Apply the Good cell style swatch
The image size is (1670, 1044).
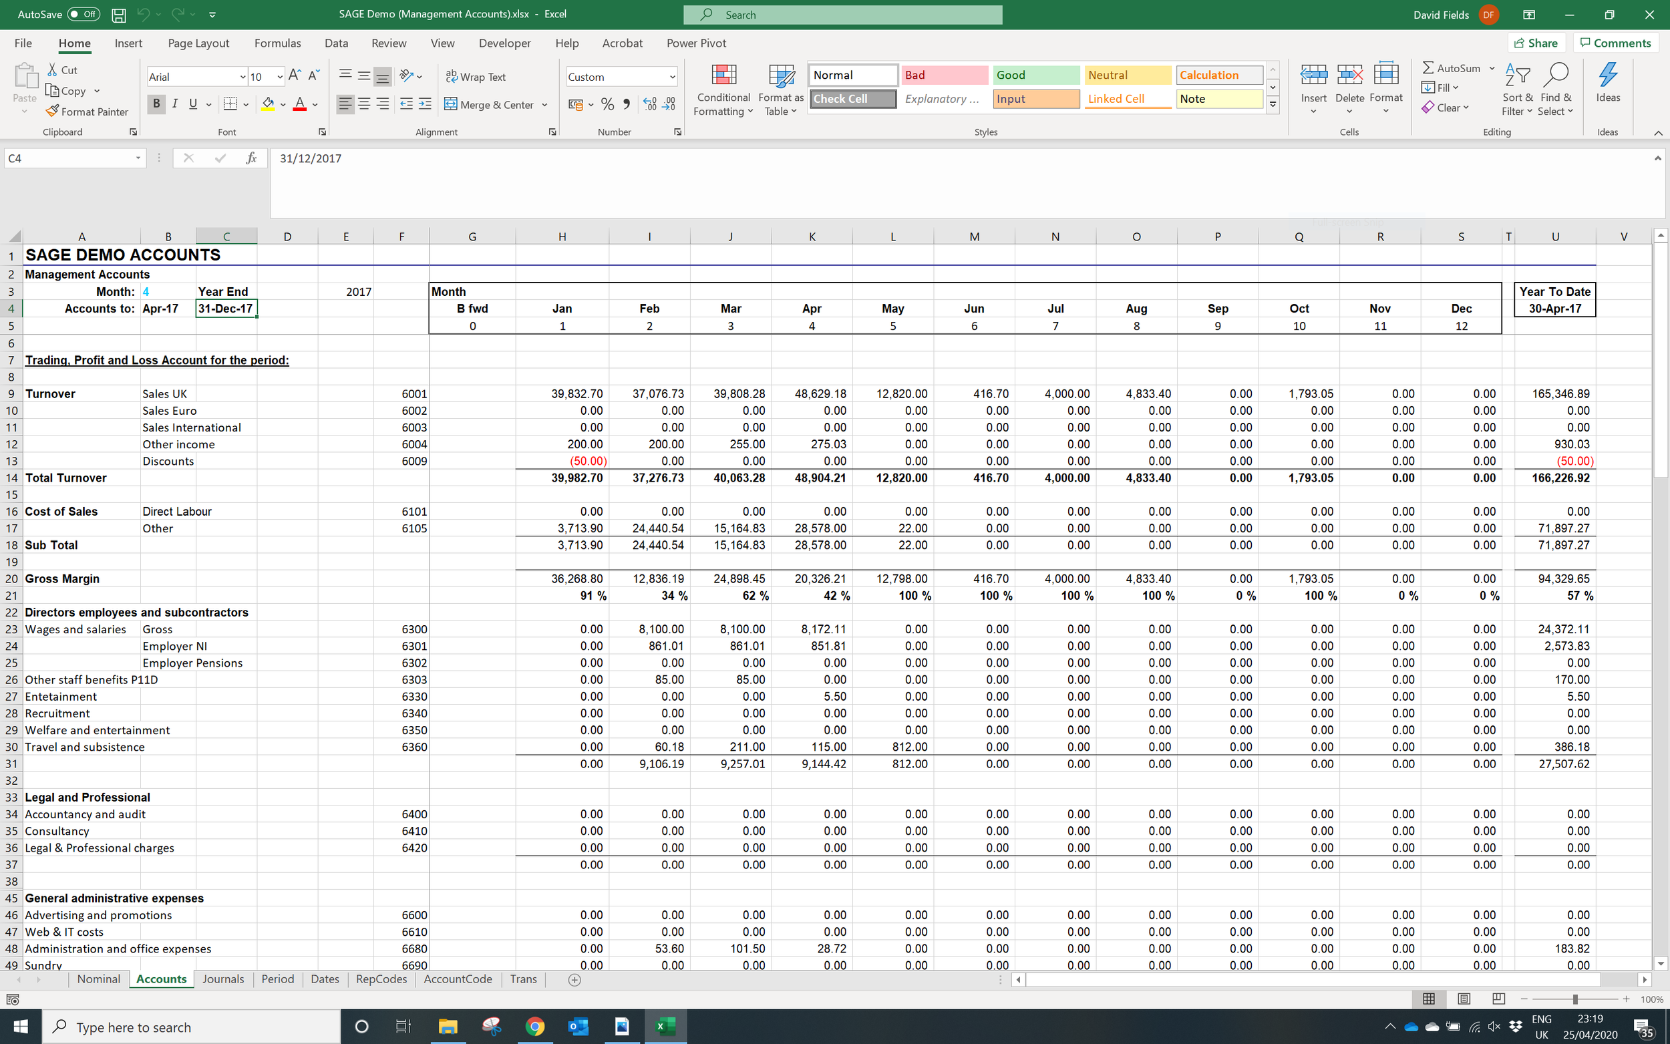pyautogui.click(x=1035, y=75)
